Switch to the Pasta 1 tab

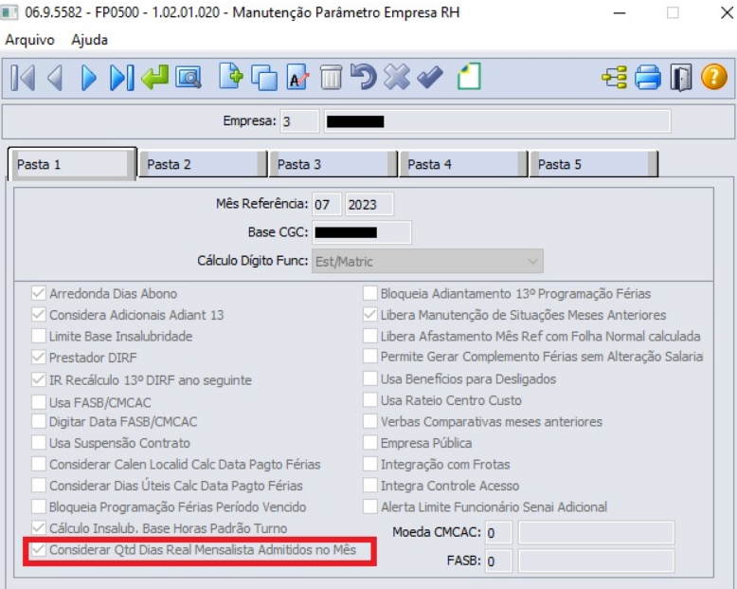72,164
